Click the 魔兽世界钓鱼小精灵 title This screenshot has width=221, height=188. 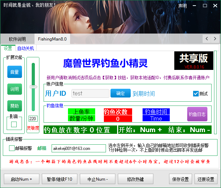(105, 63)
